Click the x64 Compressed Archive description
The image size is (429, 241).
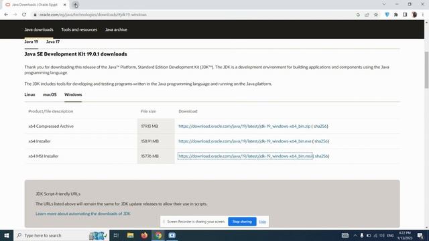coord(51,127)
